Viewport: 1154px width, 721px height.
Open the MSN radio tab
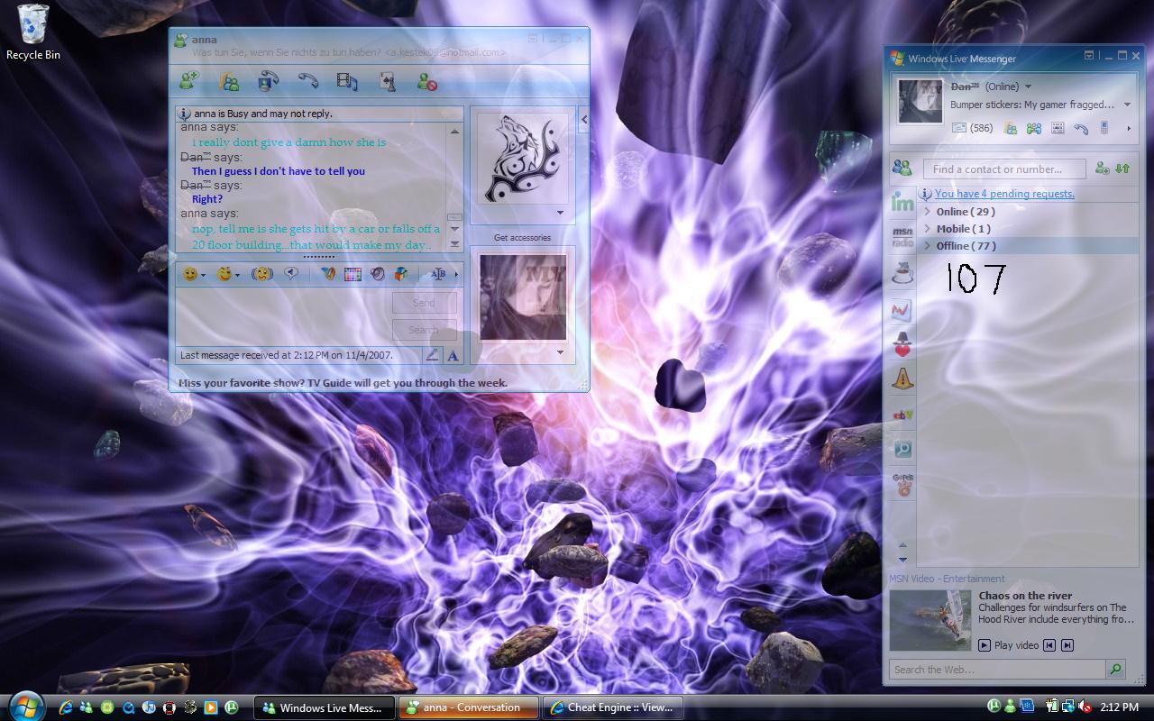[x=902, y=237]
